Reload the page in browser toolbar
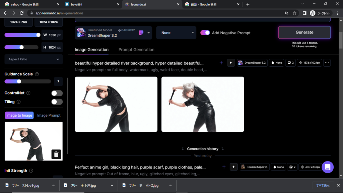 coord(22,13)
